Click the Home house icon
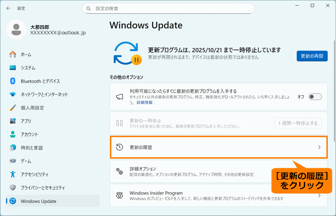Image resolution: width=336 pixels, height=216 pixels. pos(12,54)
